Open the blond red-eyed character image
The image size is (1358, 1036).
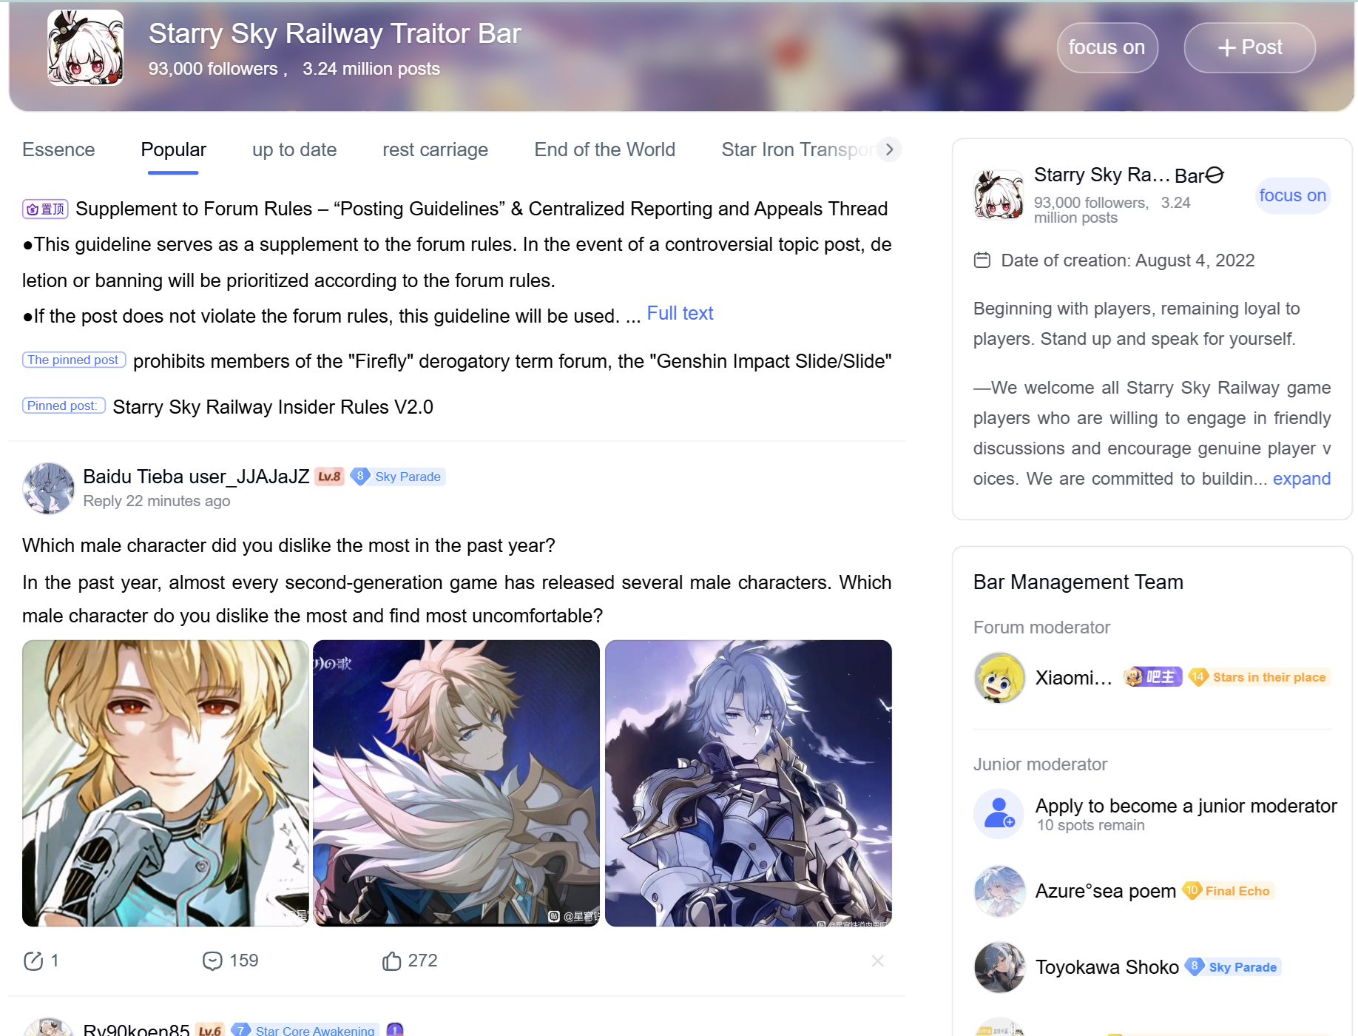click(x=165, y=783)
